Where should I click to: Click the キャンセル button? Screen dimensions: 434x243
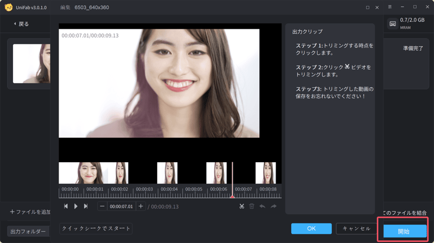click(356, 228)
